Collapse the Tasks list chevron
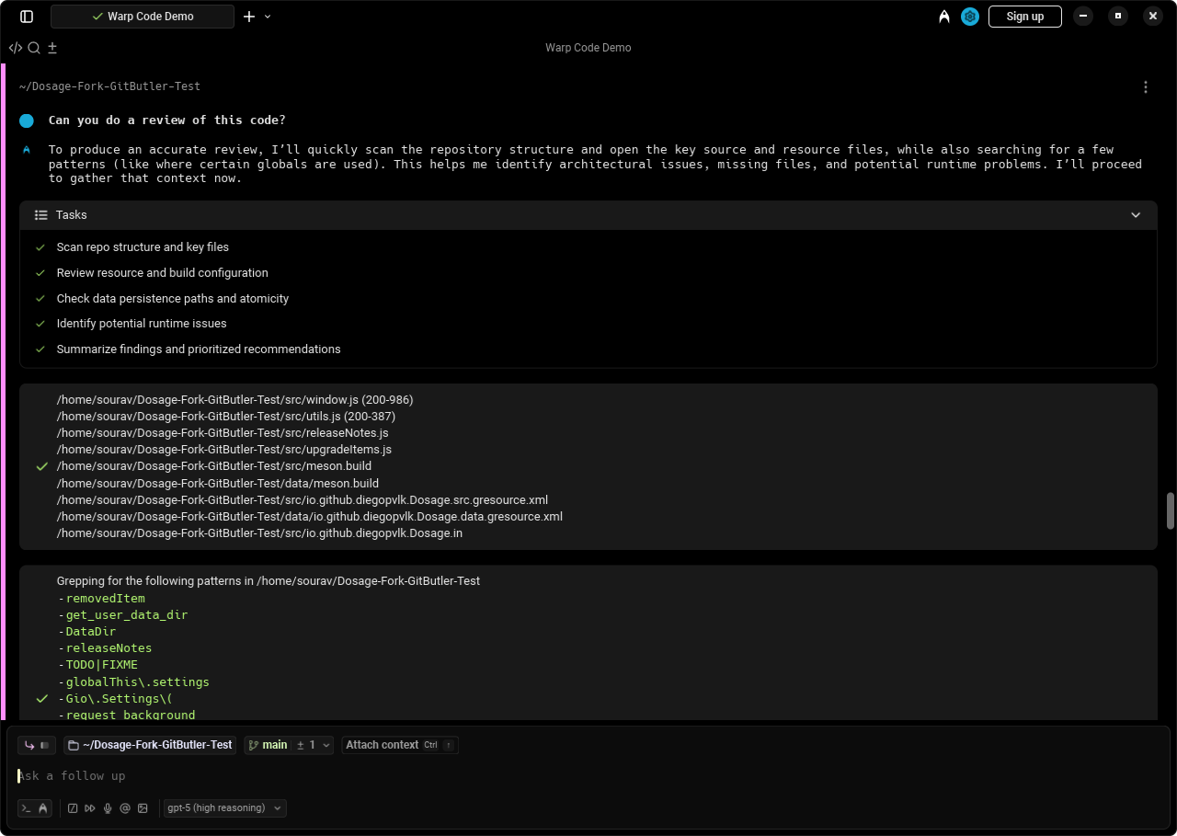This screenshot has height=836, width=1177. (x=1136, y=215)
